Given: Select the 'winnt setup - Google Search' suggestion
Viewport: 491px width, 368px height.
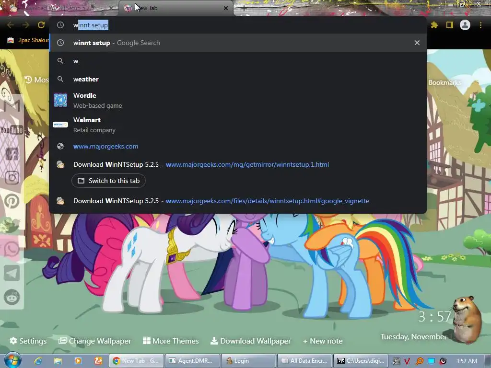Looking at the screenshot, I should [x=238, y=43].
